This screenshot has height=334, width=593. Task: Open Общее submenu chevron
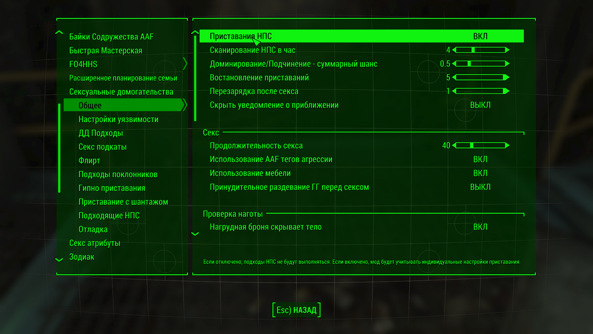(x=185, y=105)
